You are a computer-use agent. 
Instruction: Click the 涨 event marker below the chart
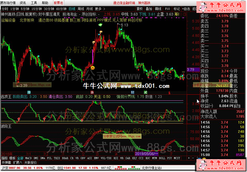(92, 92)
